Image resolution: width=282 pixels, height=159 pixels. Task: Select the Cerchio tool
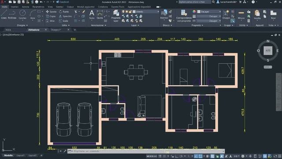pos(22,15)
